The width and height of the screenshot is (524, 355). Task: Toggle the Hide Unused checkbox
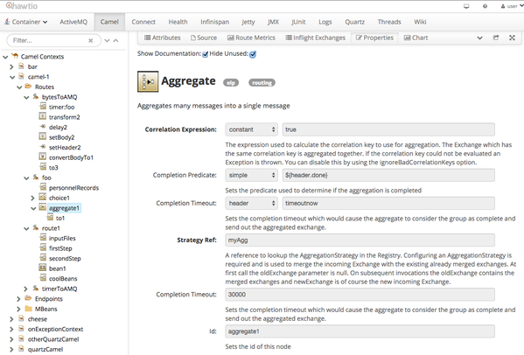point(253,54)
